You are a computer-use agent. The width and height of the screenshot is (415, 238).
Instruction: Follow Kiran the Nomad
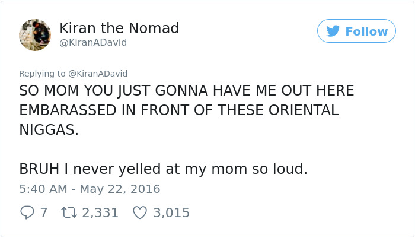tap(356, 31)
